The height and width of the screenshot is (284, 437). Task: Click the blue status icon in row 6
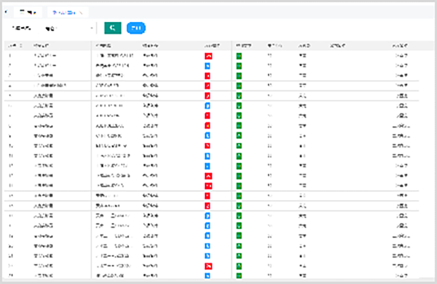tap(208, 106)
